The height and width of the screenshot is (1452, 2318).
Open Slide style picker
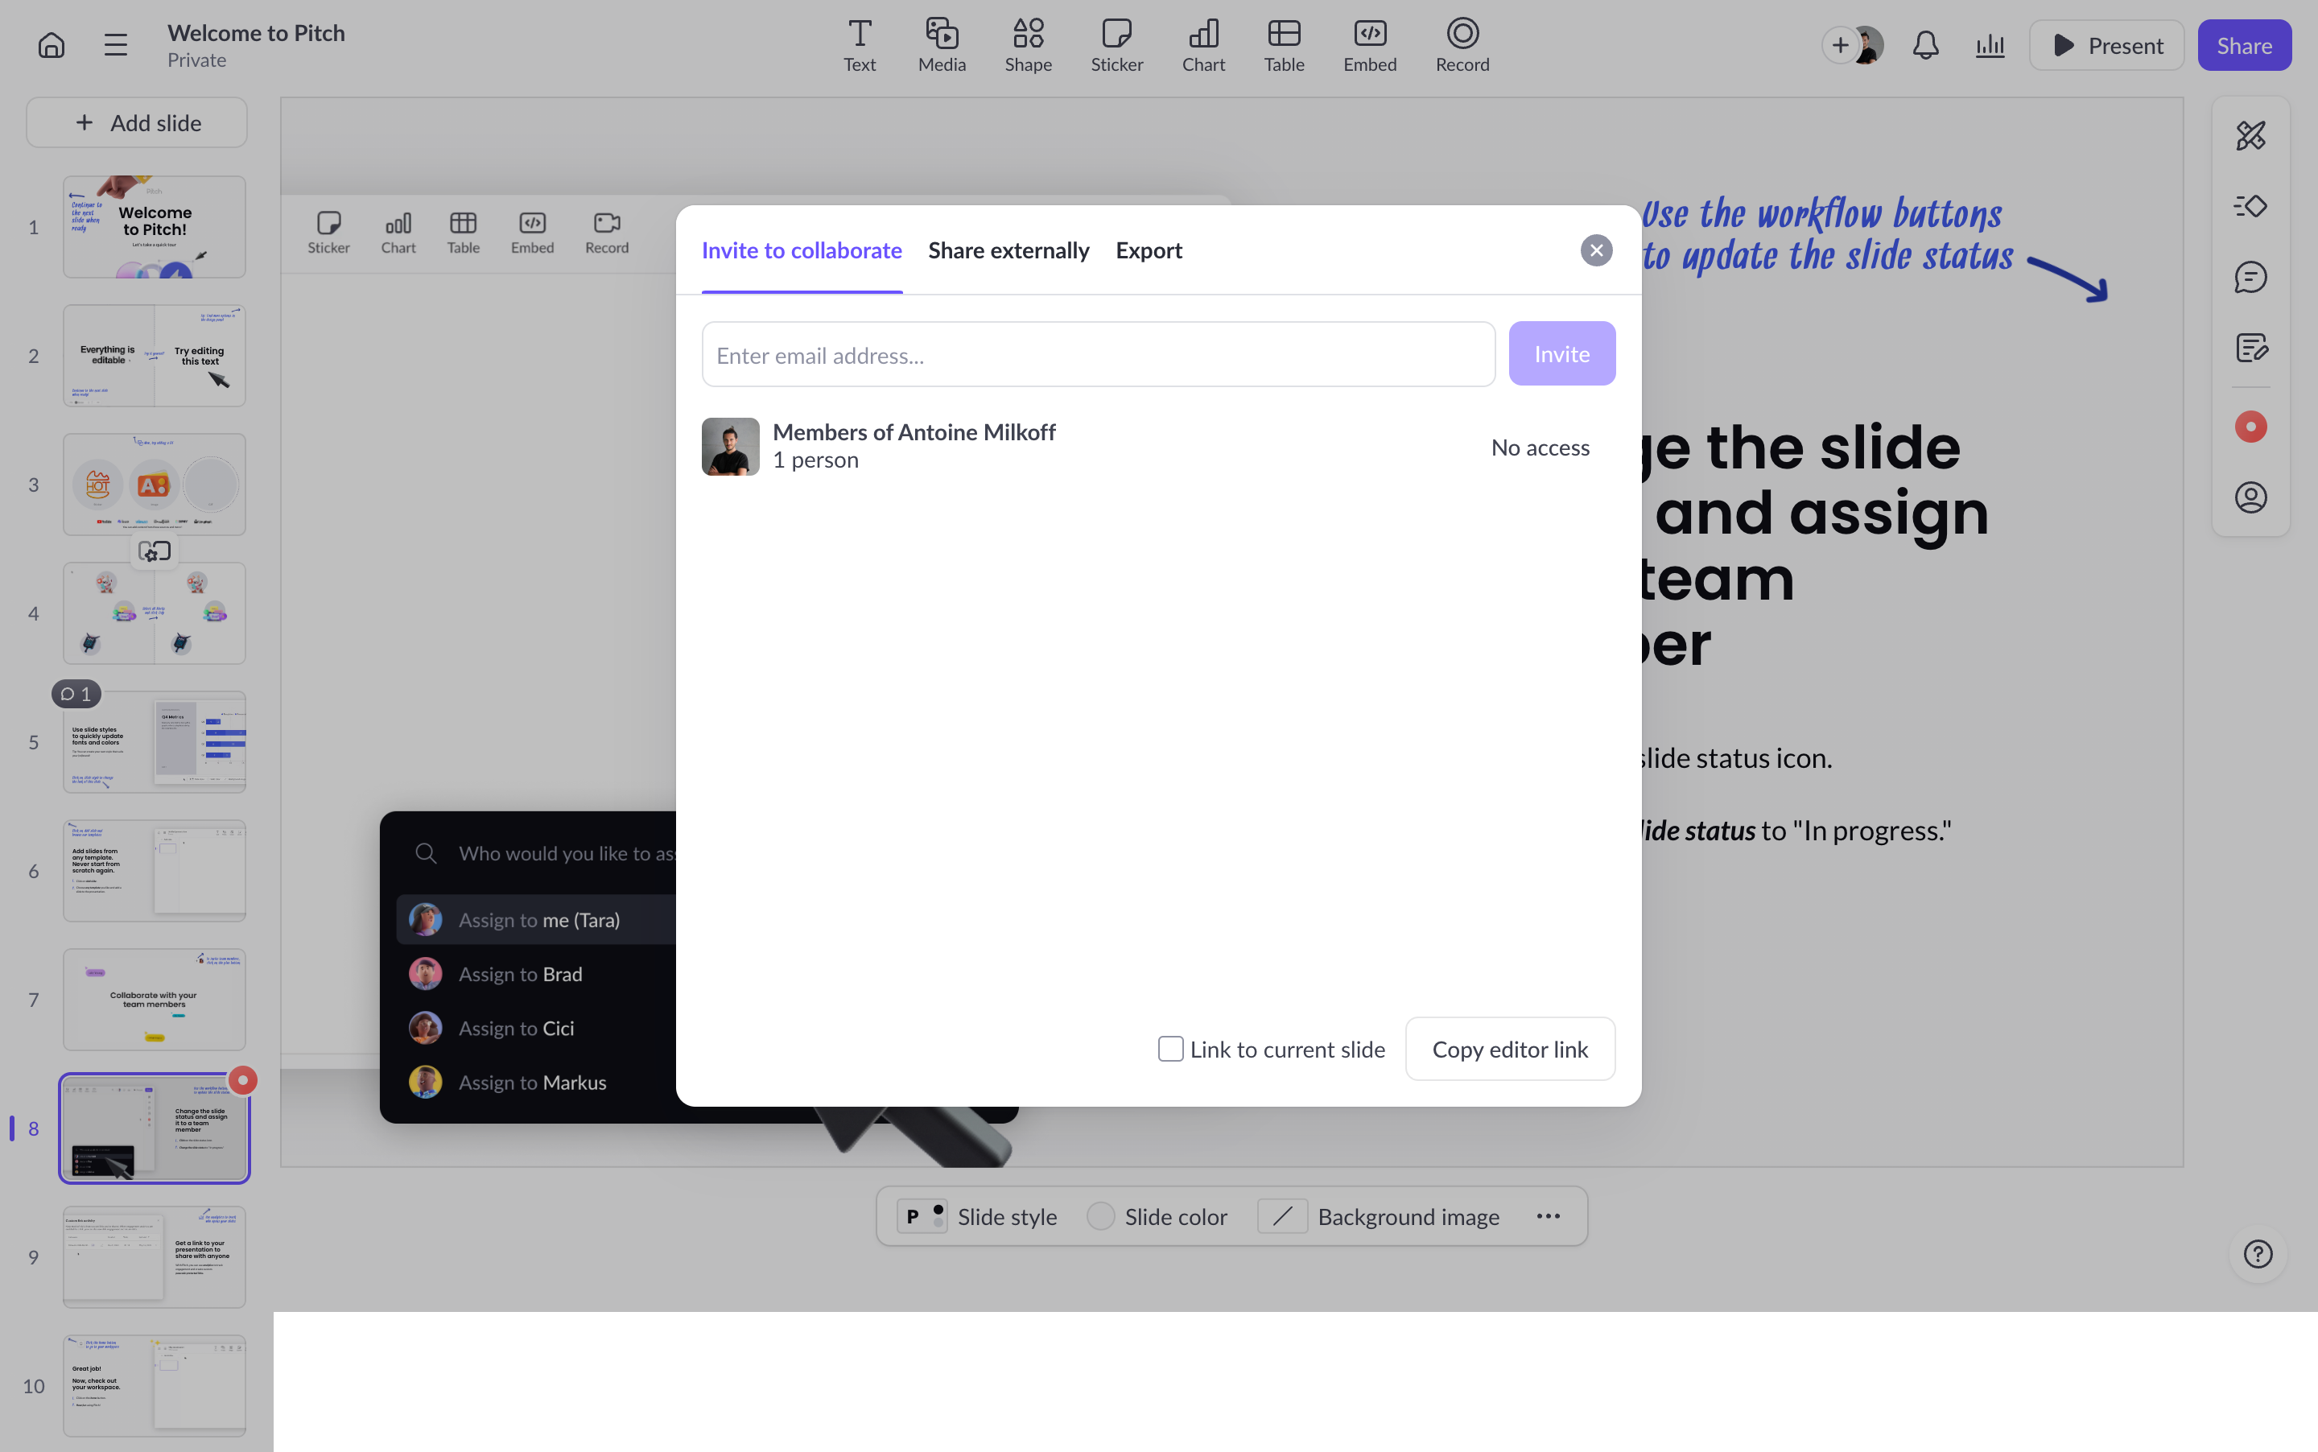(976, 1217)
